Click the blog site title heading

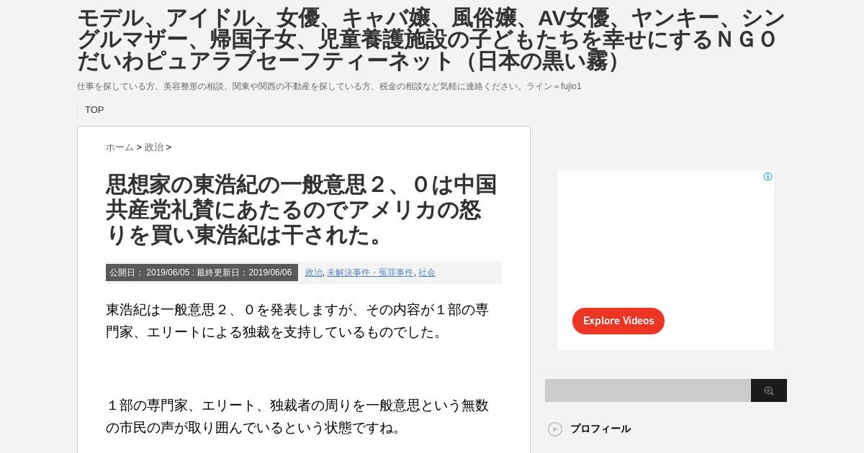(x=431, y=40)
